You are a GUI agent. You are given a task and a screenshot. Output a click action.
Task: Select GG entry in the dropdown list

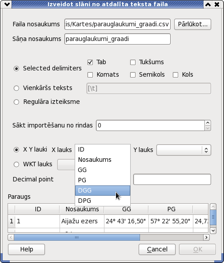click(x=103, y=170)
